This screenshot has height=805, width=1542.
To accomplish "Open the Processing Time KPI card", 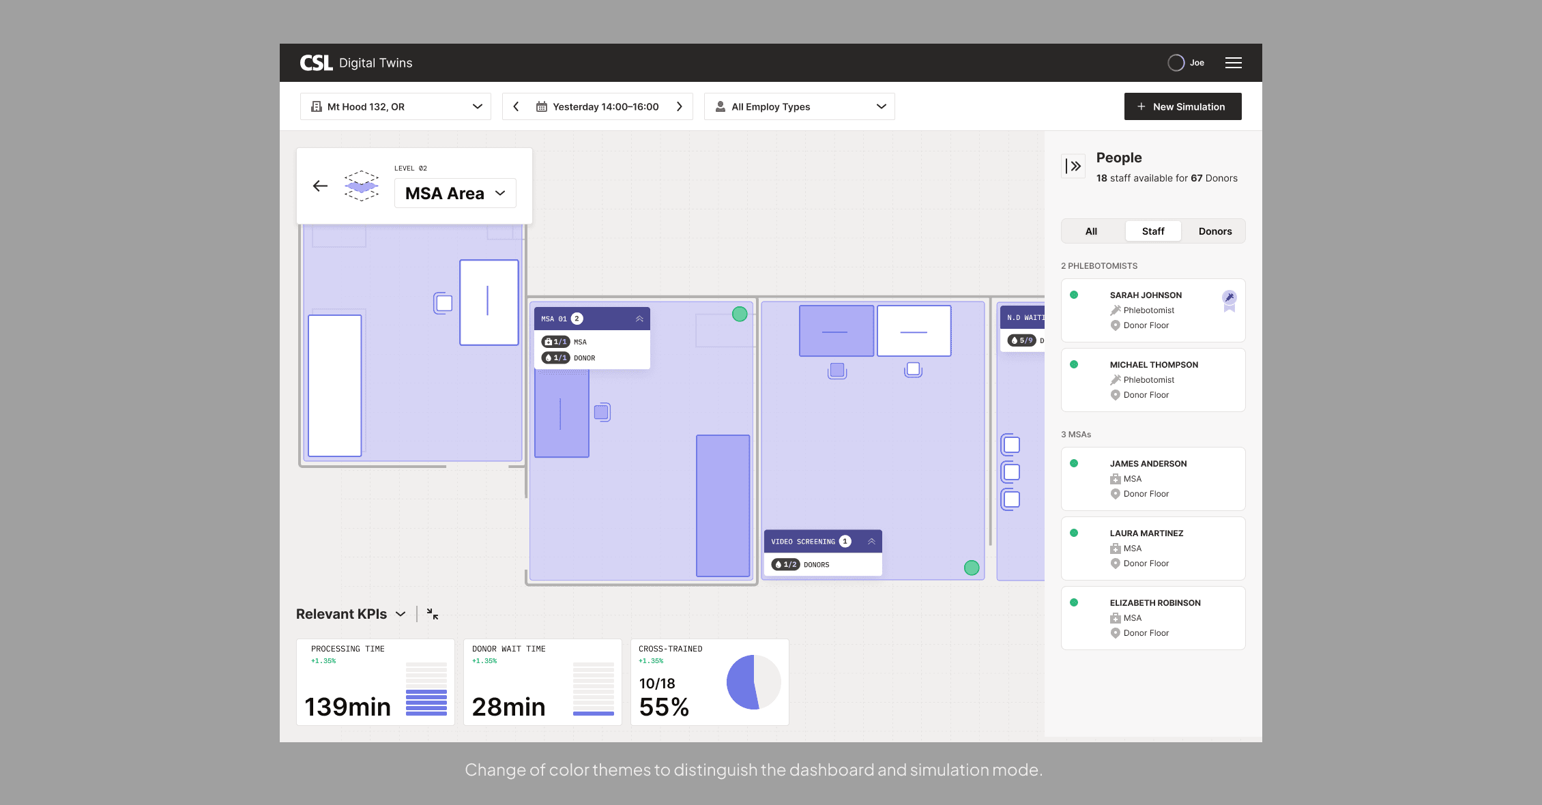I will point(375,682).
